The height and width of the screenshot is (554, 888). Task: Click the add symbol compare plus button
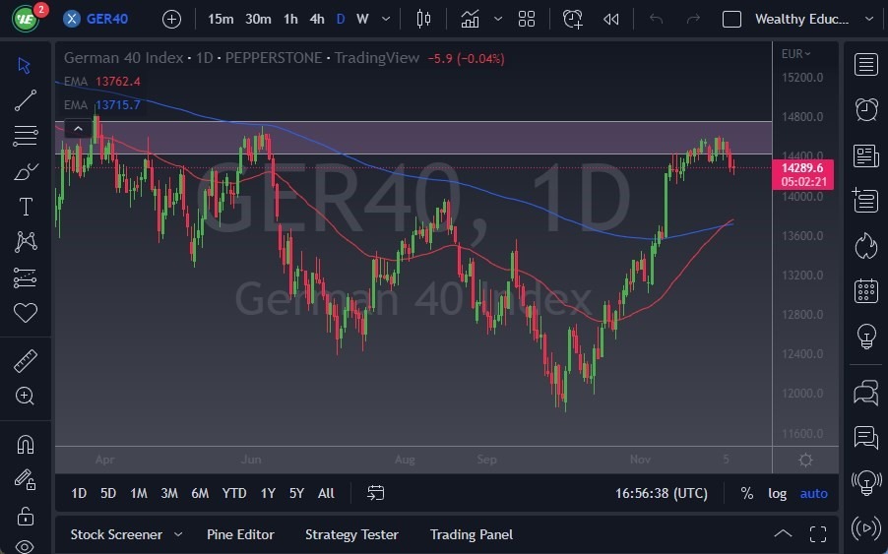click(x=171, y=20)
